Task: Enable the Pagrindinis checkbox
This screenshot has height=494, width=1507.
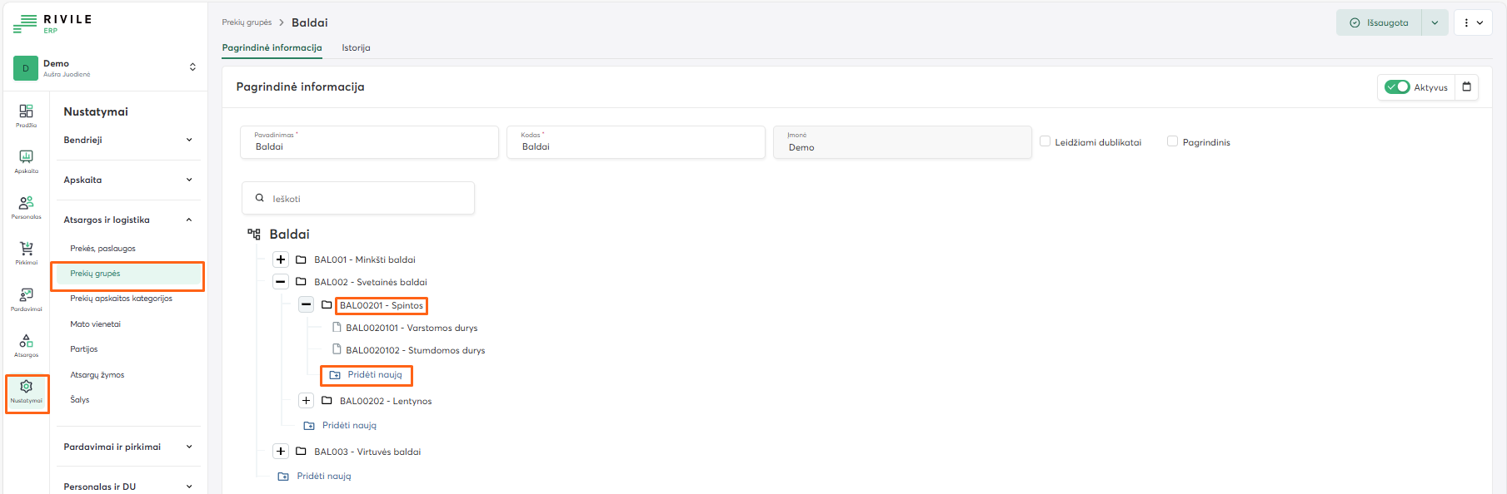Action: click(1173, 141)
